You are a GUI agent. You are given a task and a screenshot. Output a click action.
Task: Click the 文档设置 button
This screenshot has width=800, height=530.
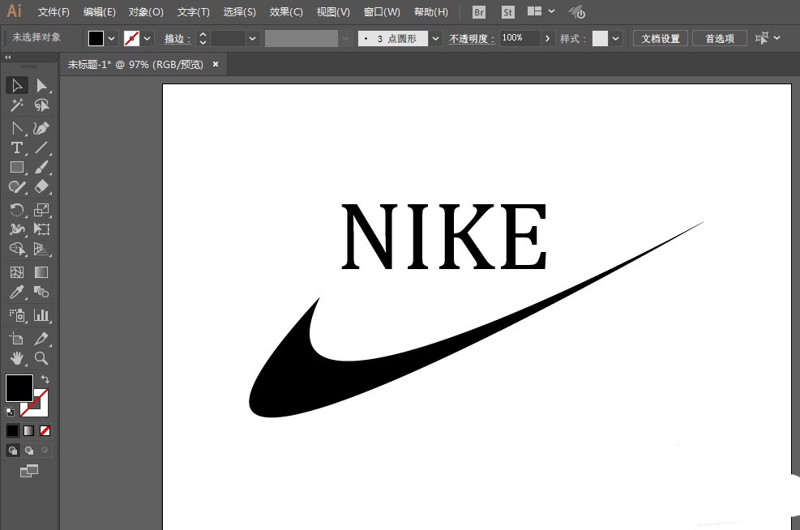click(x=661, y=39)
